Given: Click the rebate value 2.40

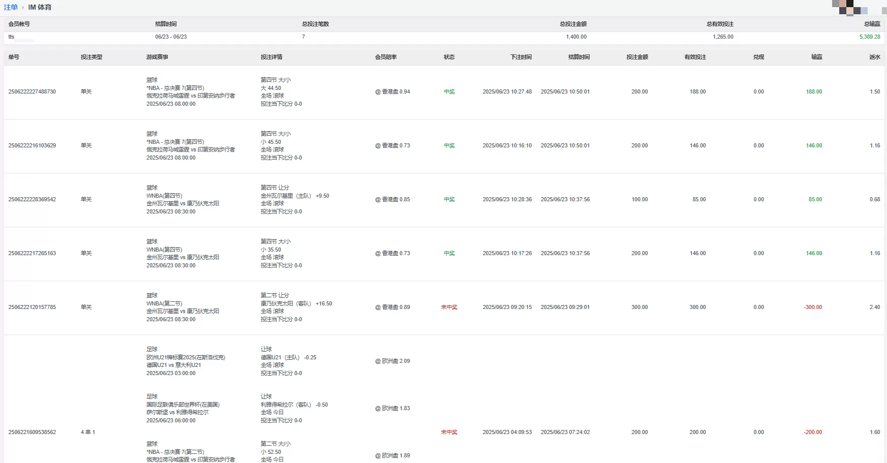Looking at the screenshot, I should [875, 307].
